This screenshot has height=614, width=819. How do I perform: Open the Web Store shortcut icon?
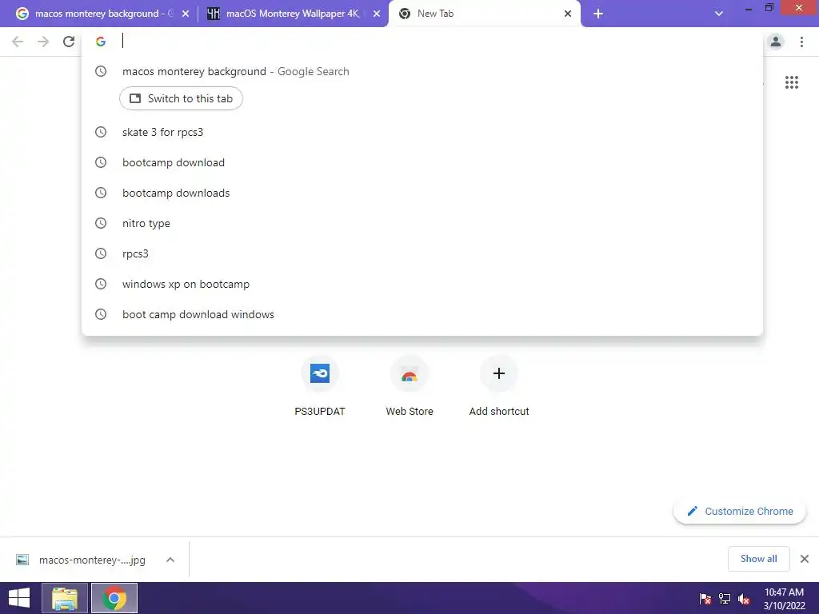[409, 373]
